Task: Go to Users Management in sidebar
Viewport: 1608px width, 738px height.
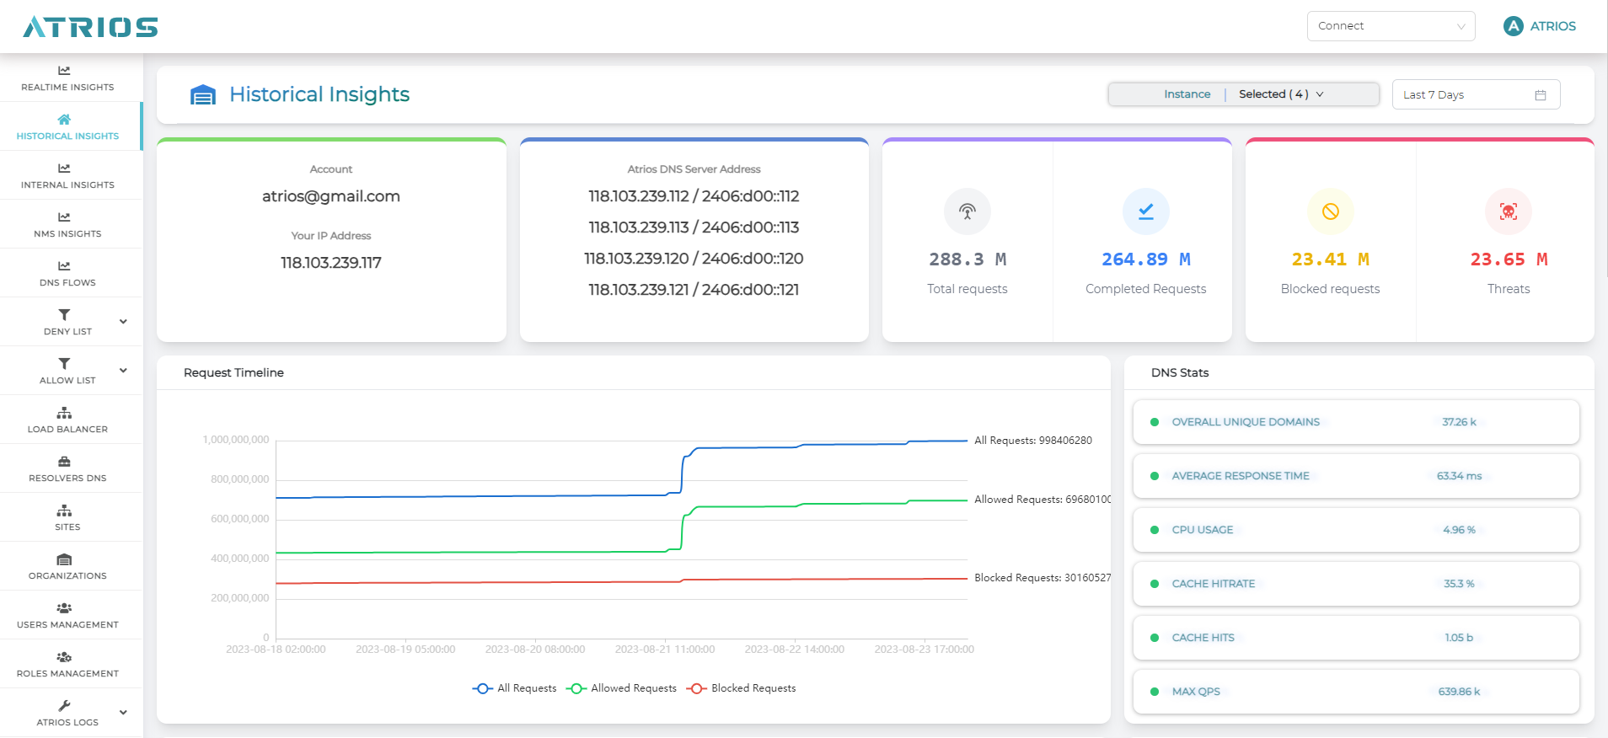Action: tap(67, 615)
